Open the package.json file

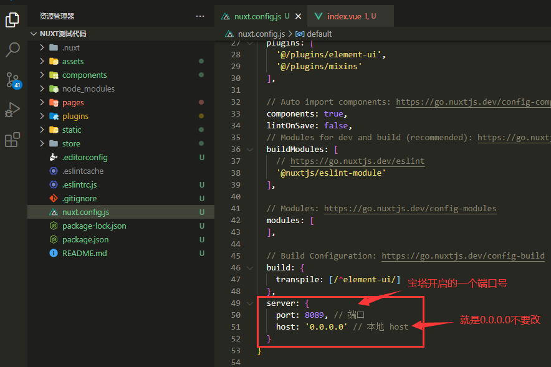pos(120,239)
